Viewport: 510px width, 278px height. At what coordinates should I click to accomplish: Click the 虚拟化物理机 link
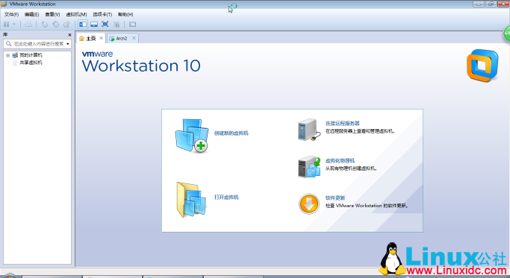(x=340, y=161)
